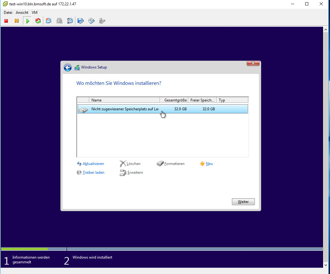This screenshot has width=330, height=274.
Task: Click the greyed Revert to snapshot icon
Action: [59, 21]
